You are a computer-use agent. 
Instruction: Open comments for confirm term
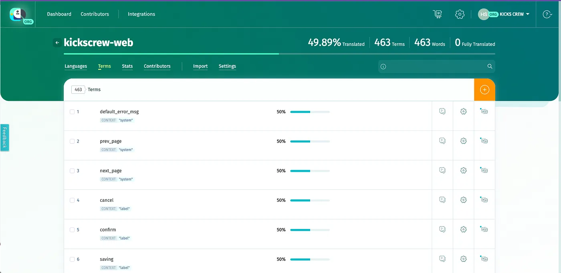[442, 229]
